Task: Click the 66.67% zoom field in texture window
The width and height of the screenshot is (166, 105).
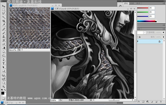Action: [x=13, y=50]
